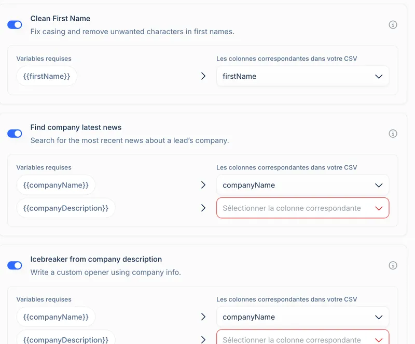415x344 pixels.
Task: Click the arrow icon next to {{firstName}}
Action: (x=203, y=76)
